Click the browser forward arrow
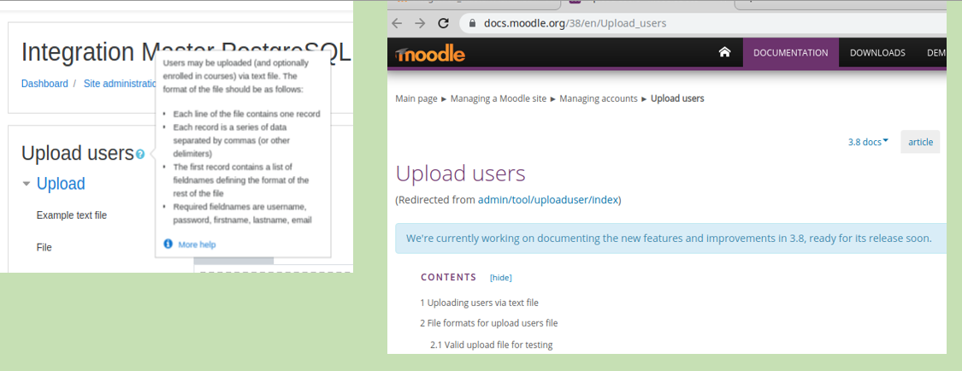962x371 pixels. 420,23
